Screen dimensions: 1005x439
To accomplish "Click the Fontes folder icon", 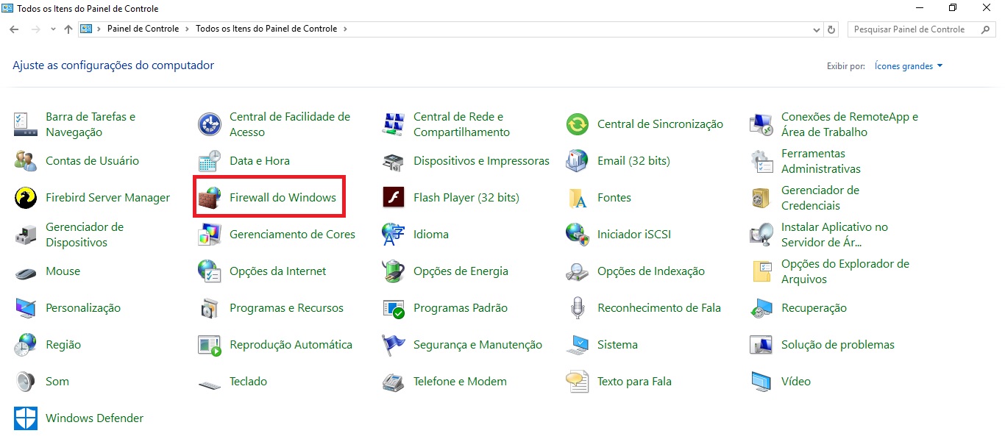I will click(x=578, y=198).
